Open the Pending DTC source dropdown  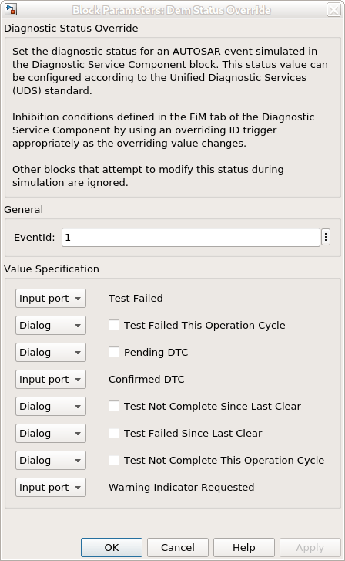pyautogui.click(x=51, y=353)
